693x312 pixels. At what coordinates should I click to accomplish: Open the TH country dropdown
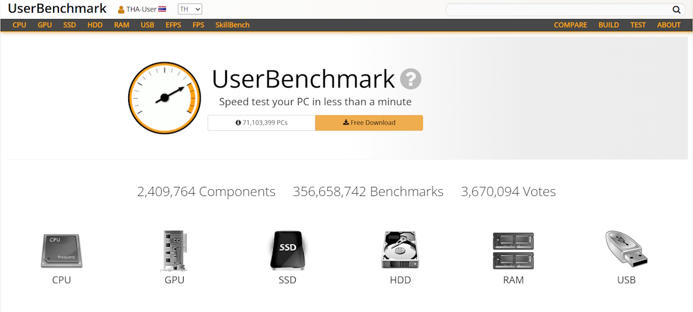point(189,9)
